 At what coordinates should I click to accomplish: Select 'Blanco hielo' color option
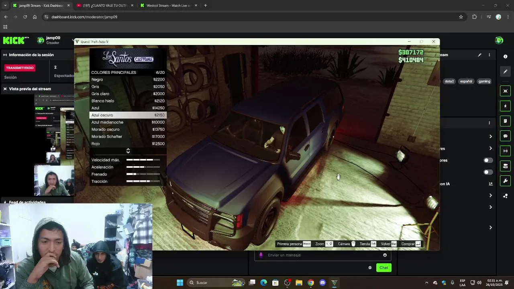128,101
